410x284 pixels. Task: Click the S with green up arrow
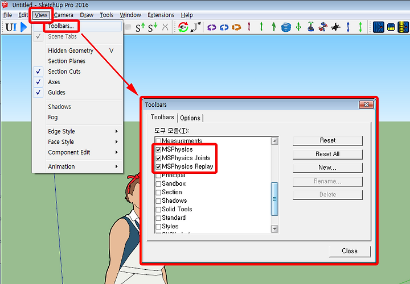140,27
